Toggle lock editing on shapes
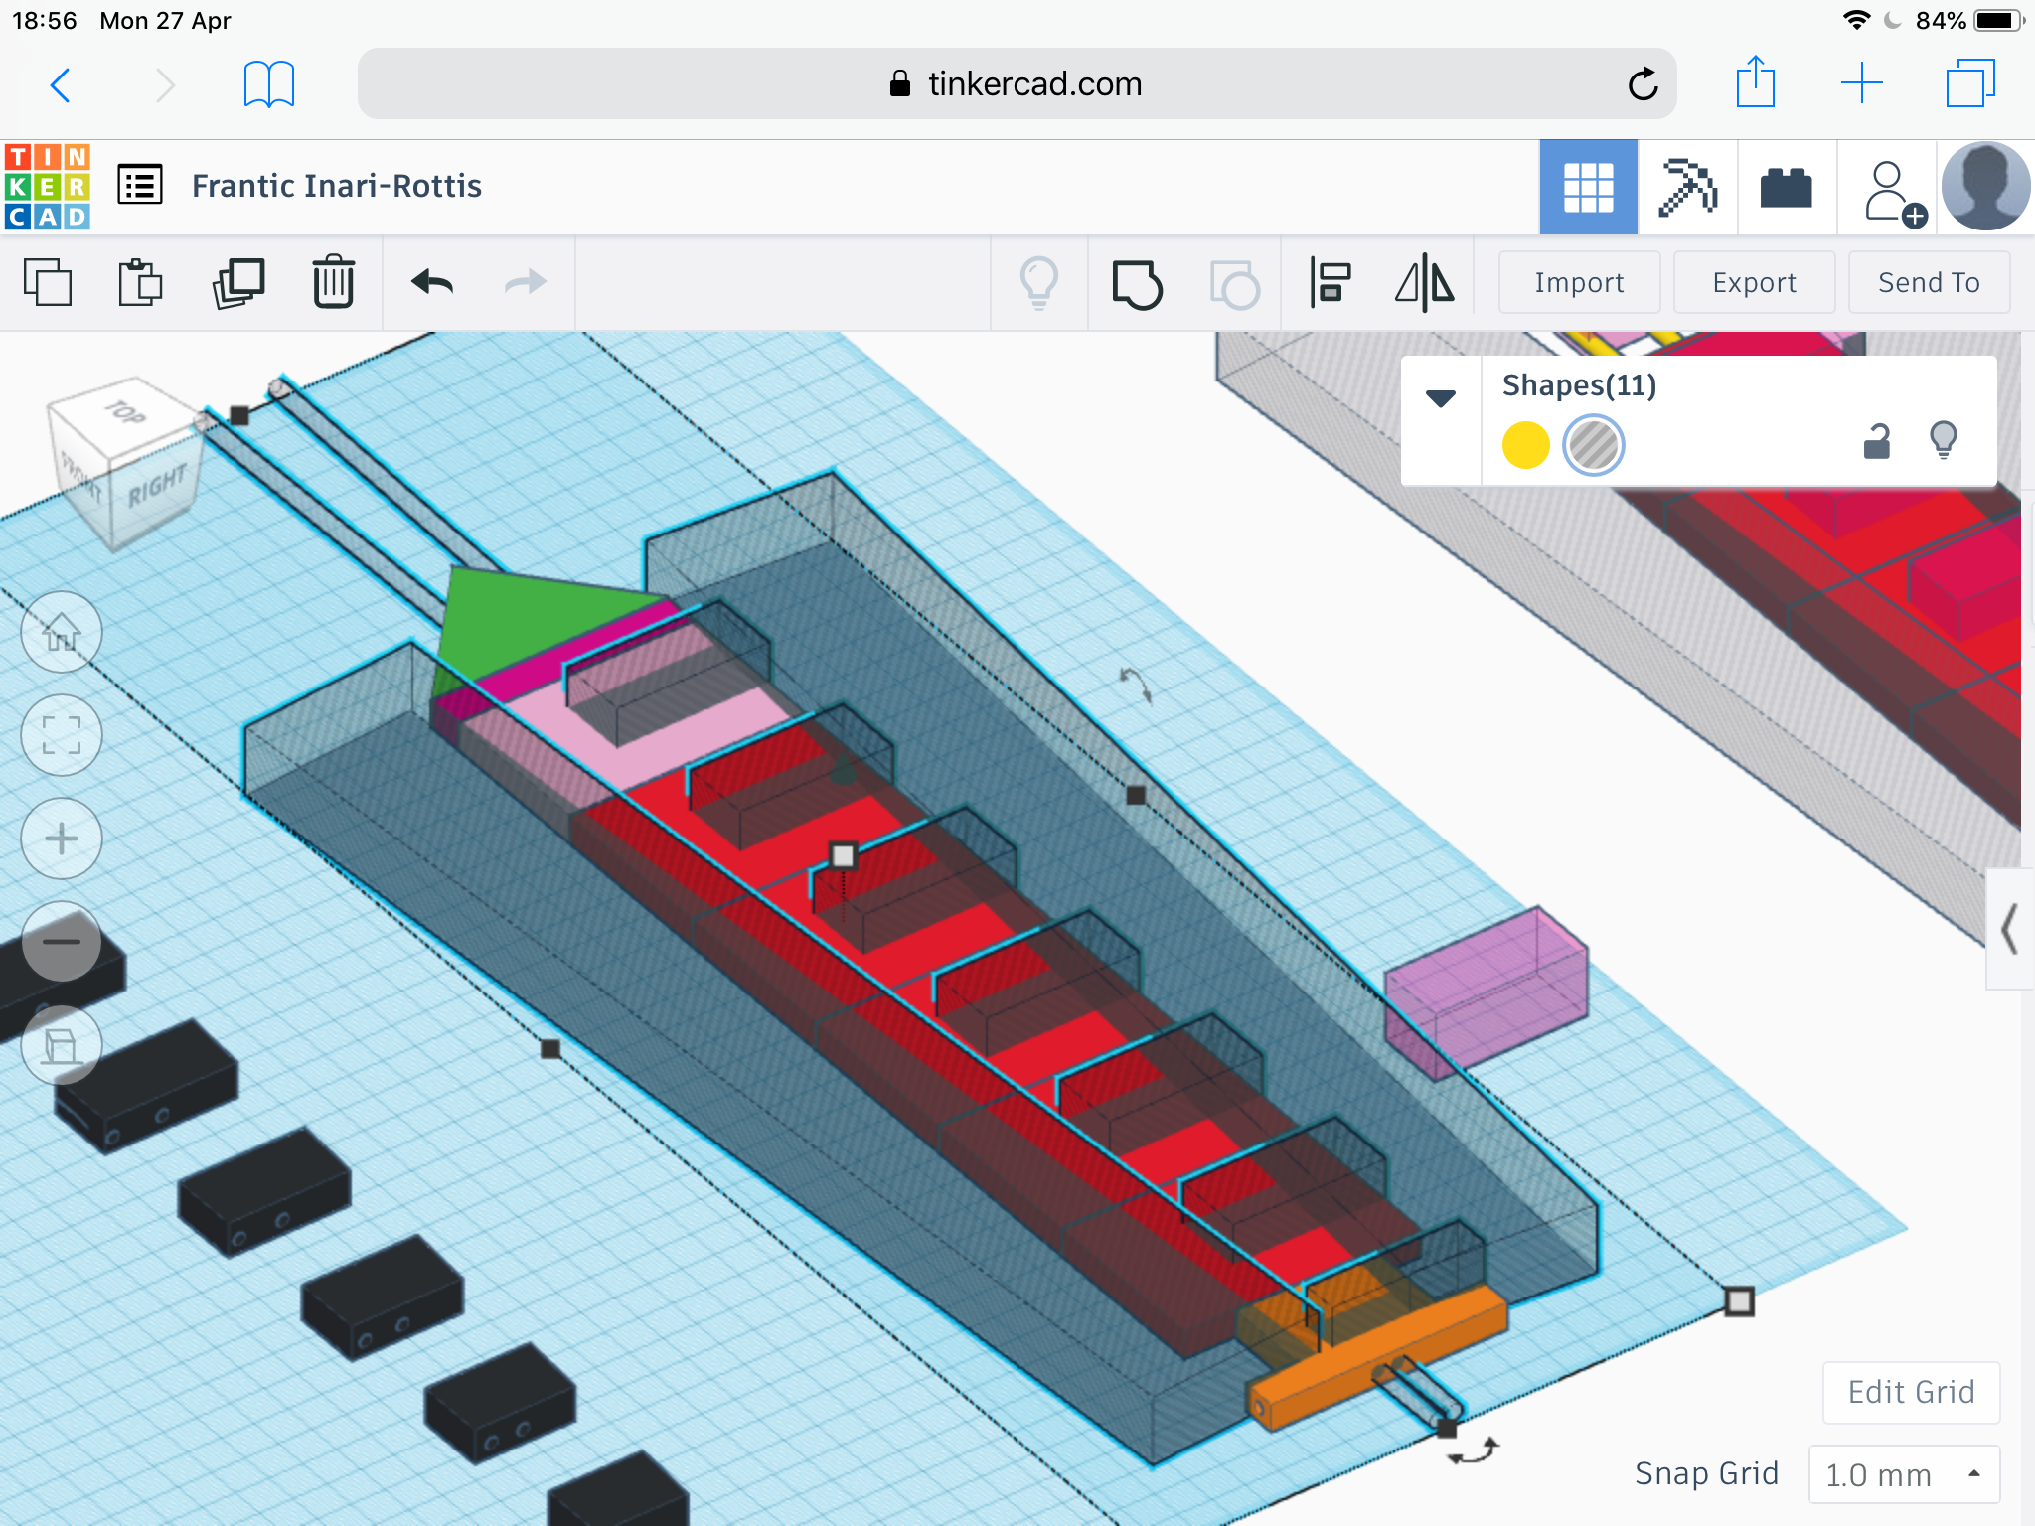Image resolution: width=2035 pixels, height=1526 pixels. (1876, 440)
